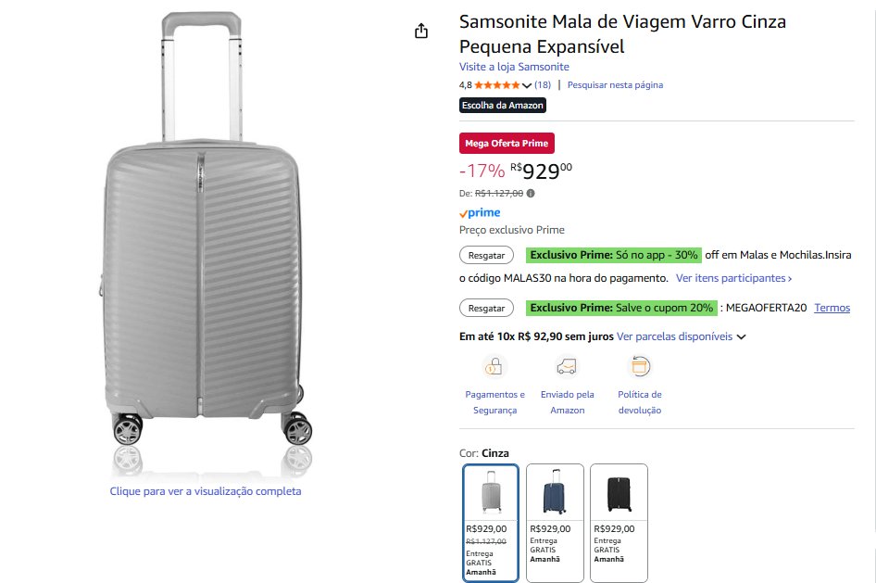Click the info icon beside R$1.127,00
The width and height of the screenshot is (876, 583).
(531, 194)
